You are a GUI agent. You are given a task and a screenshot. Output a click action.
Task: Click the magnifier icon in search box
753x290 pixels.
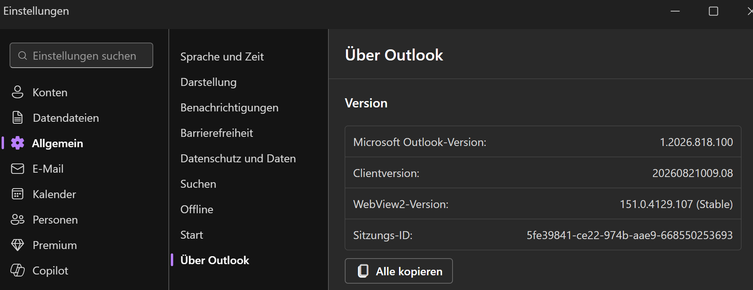[23, 56]
